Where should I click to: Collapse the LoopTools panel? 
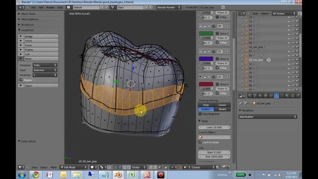tap(19, 30)
